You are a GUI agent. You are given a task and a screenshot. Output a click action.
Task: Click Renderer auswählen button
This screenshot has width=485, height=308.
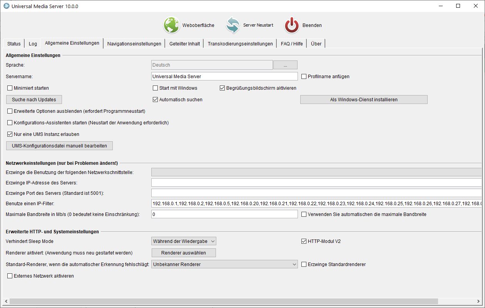point(184,253)
